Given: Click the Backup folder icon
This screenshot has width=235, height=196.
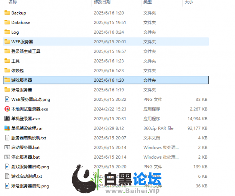Looking at the screenshot, I should (x=7, y=13).
